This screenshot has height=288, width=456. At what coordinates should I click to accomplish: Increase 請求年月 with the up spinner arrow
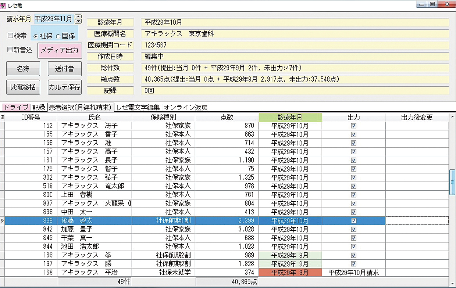click(x=78, y=17)
